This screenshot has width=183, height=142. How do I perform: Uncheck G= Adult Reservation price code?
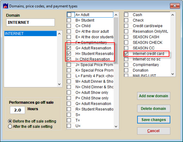tap(69, 48)
